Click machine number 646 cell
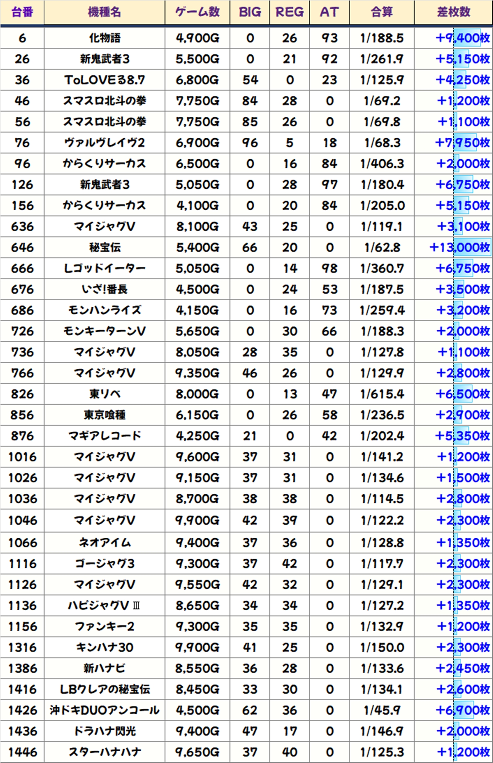Image resolution: width=493 pixels, height=763 pixels. [22, 247]
